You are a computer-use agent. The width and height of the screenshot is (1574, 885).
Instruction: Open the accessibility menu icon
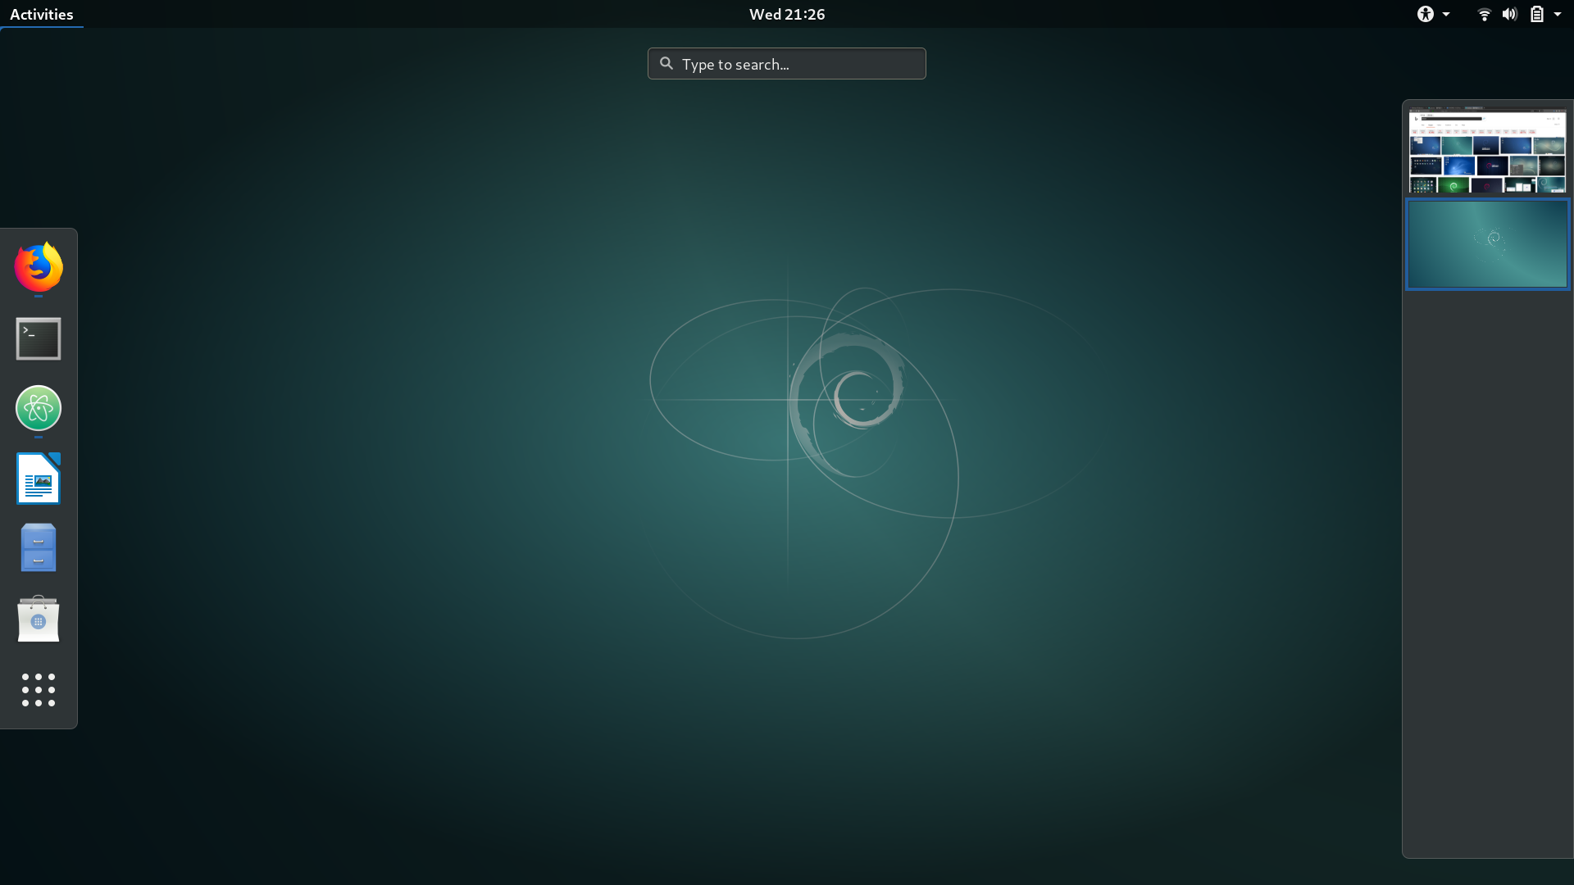click(x=1426, y=14)
